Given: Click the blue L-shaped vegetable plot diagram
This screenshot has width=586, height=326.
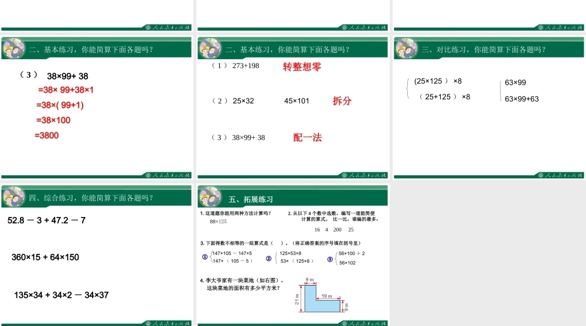Looking at the screenshot, I should (x=322, y=298).
